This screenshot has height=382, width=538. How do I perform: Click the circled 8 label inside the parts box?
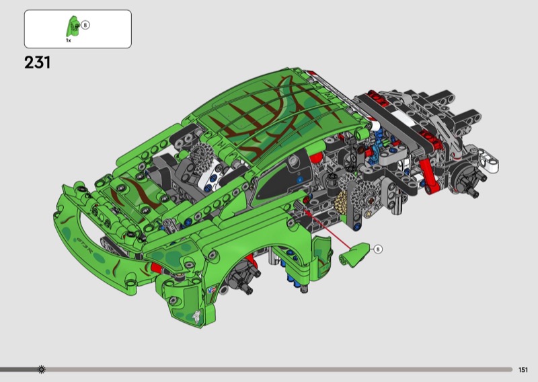pyautogui.click(x=85, y=25)
